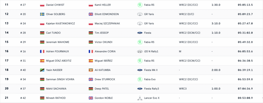Click the Skoda logo next to Fabia Evo

coord(140,79)
